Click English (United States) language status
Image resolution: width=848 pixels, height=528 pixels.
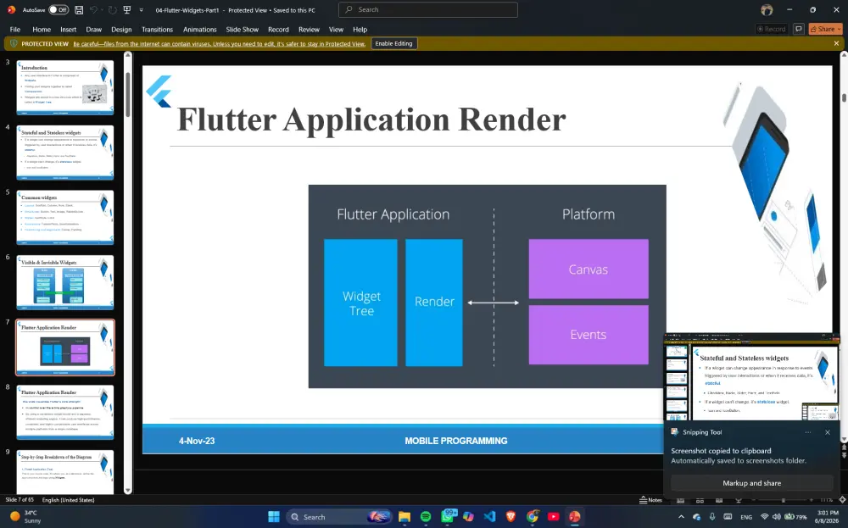pyautogui.click(x=68, y=500)
